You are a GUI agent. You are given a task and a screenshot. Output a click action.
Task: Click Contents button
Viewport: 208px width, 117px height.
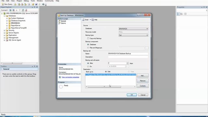pos(143,86)
